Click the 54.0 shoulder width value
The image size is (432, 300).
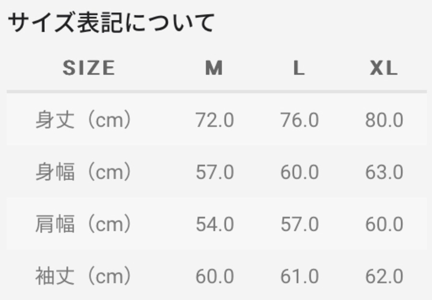pos(215,224)
